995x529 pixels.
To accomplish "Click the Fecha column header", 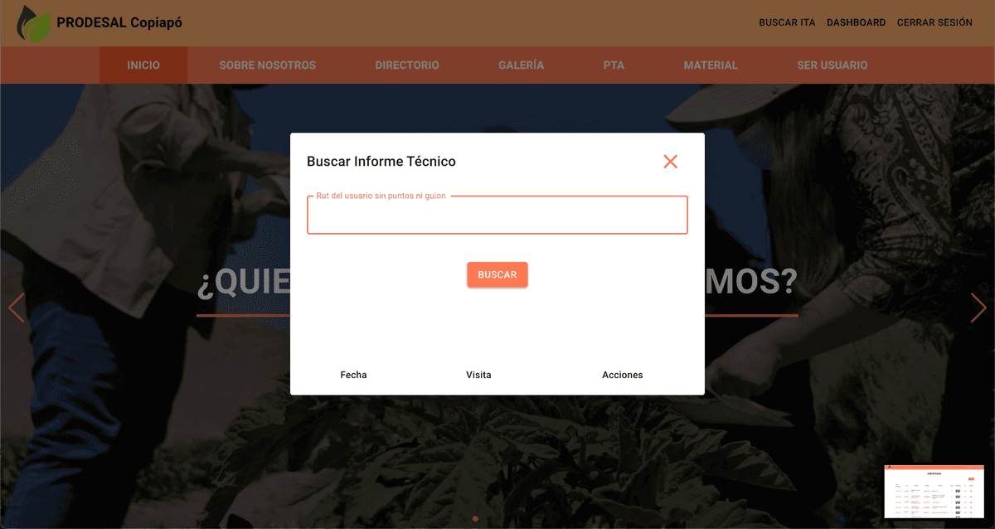I will click(353, 375).
